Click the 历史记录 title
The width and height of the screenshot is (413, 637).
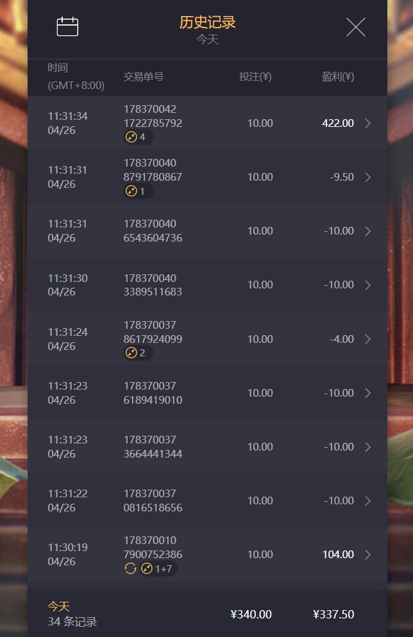point(207,22)
